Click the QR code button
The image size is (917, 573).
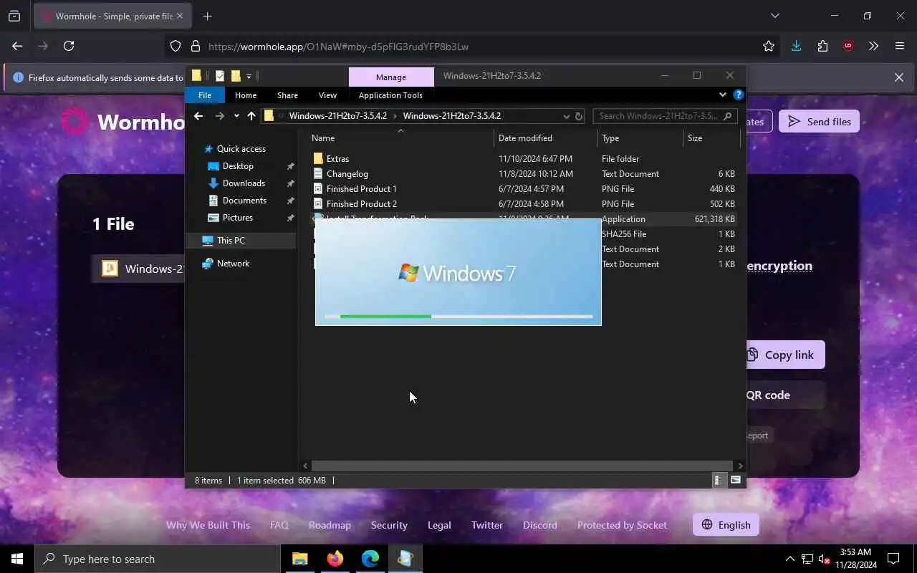785,395
